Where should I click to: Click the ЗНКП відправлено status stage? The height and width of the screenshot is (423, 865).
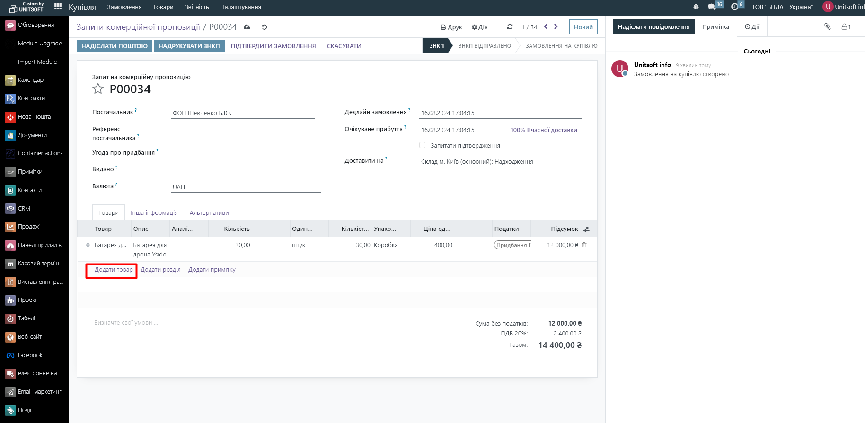pos(485,46)
